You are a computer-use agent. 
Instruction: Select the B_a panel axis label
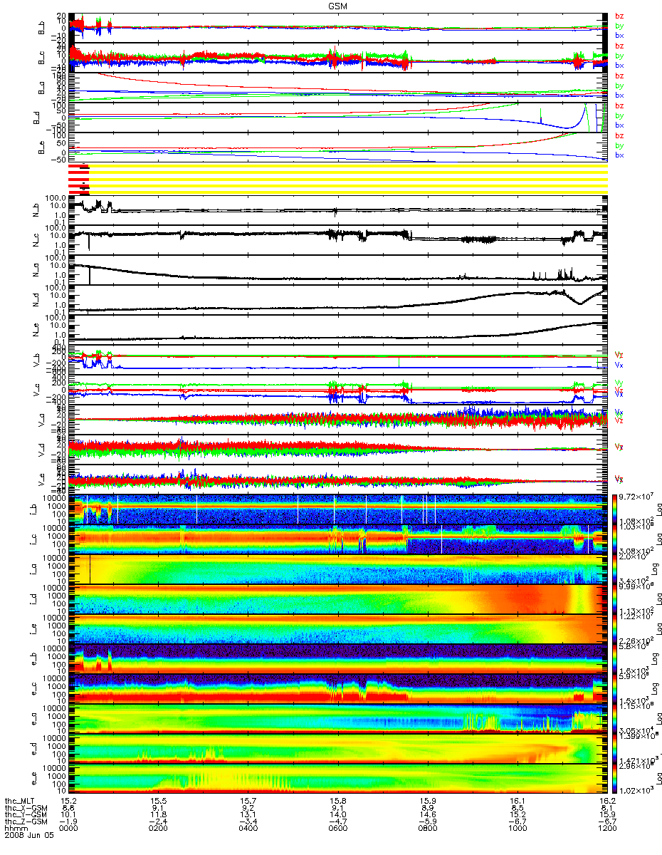pos(42,88)
